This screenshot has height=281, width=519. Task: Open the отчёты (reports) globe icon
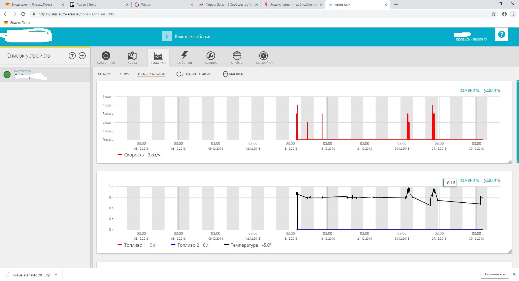tap(237, 56)
